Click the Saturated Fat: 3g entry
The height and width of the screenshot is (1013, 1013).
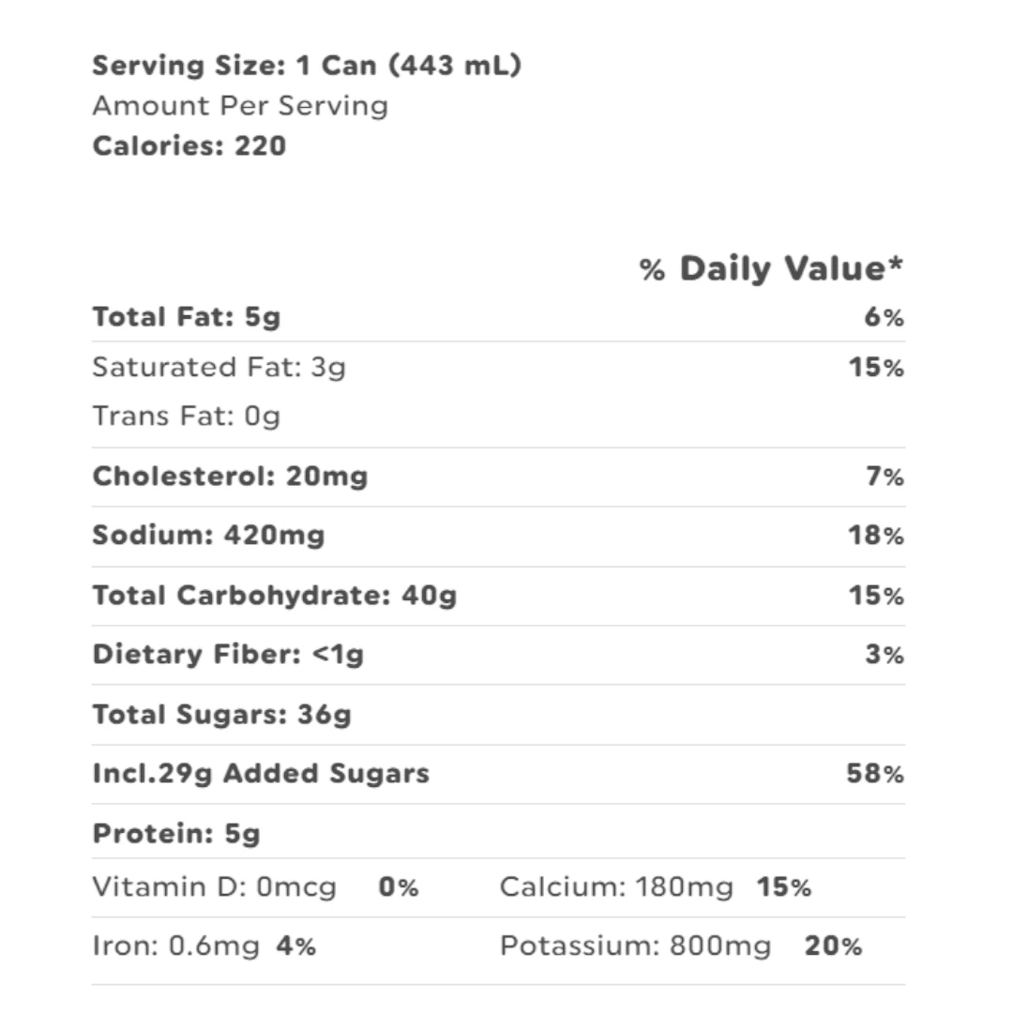click(219, 367)
